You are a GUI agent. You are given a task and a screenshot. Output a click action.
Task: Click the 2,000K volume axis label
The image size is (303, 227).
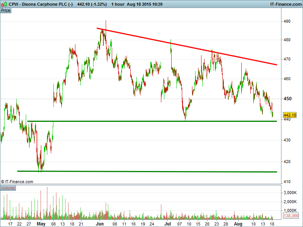(x=290, y=202)
